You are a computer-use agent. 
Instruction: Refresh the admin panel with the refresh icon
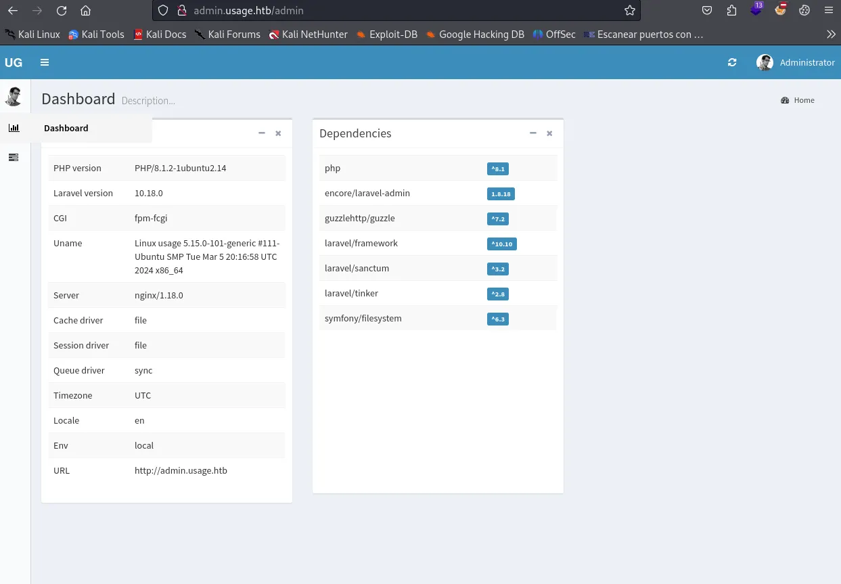pyautogui.click(x=732, y=62)
